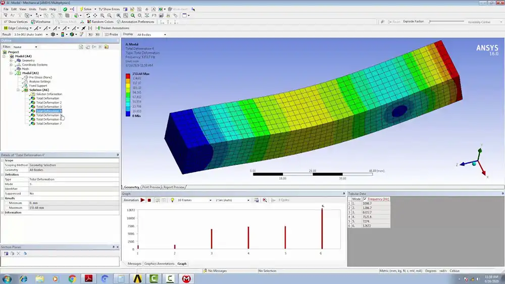Select Total Deformation 7 result

(x=48, y=124)
